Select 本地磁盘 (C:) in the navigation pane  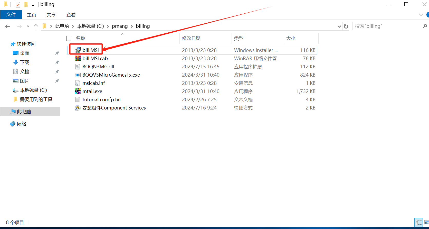(33, 90)
